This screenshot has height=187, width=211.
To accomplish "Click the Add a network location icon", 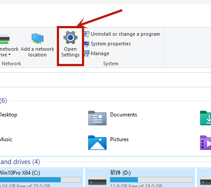I will click(x=37, y=38).
